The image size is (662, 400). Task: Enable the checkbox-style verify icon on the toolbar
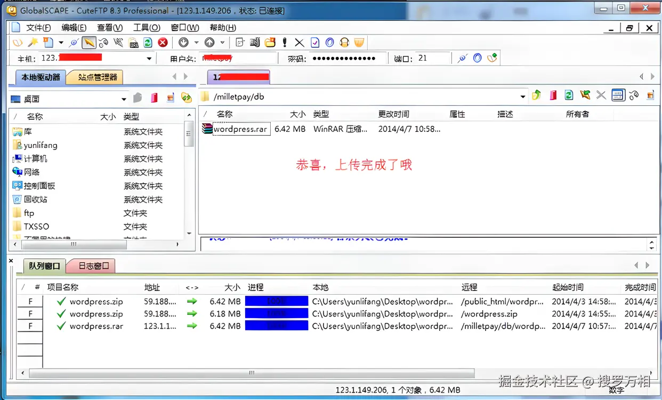(x=314, y=43)
